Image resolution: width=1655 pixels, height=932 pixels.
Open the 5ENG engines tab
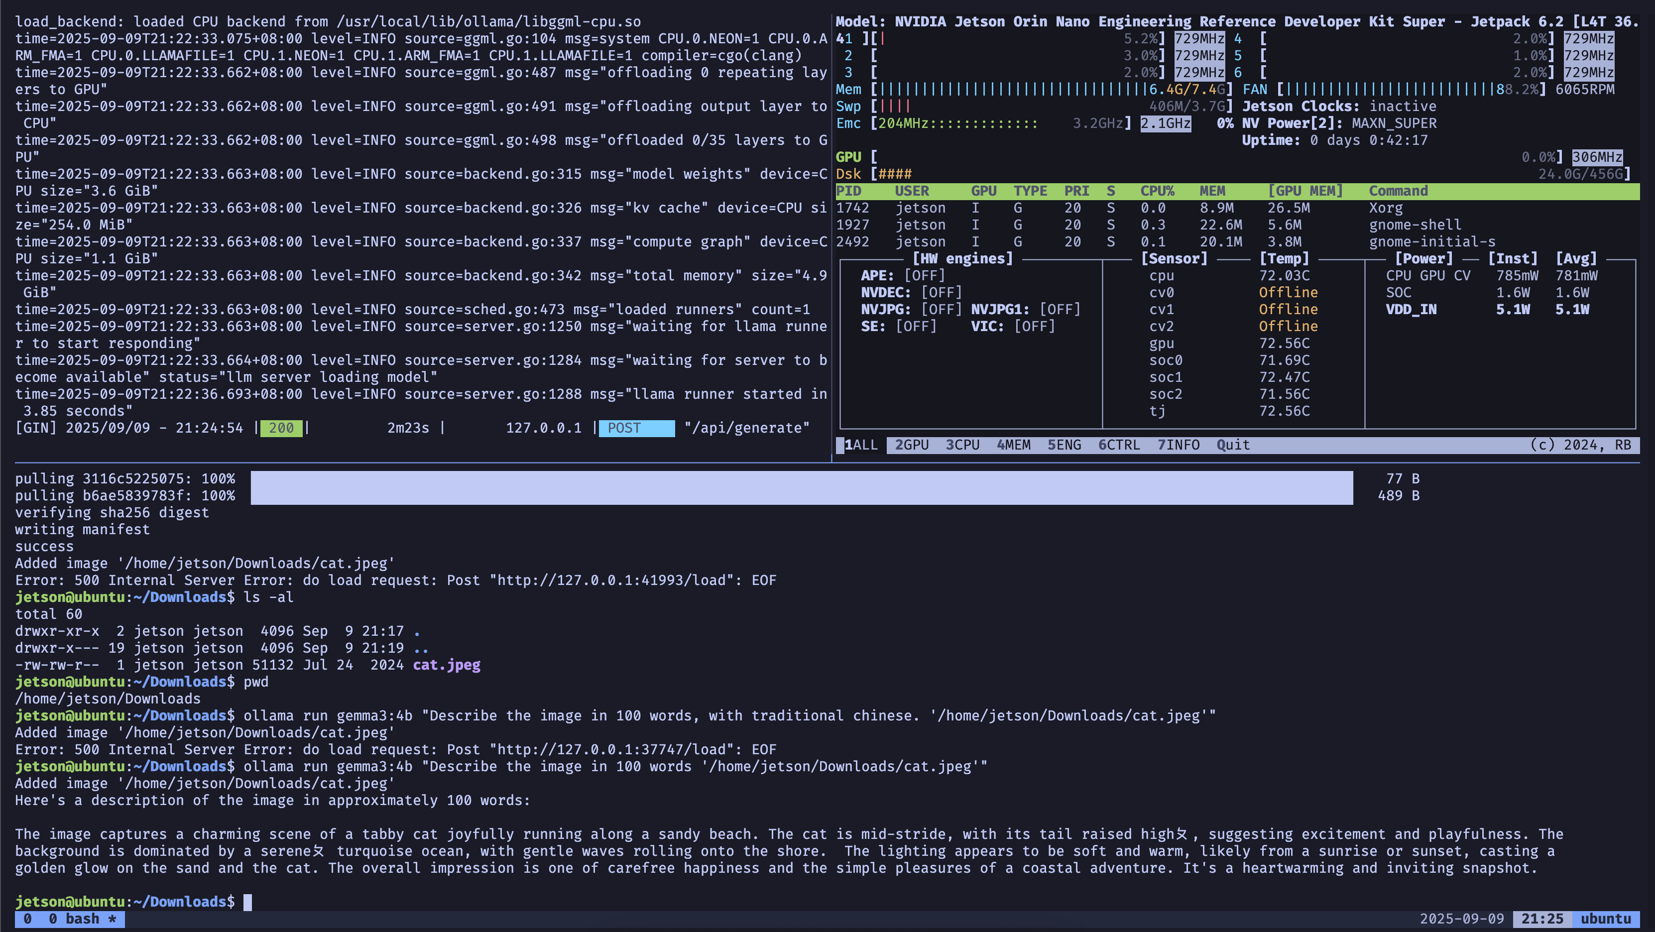[x=1064, y=445]
